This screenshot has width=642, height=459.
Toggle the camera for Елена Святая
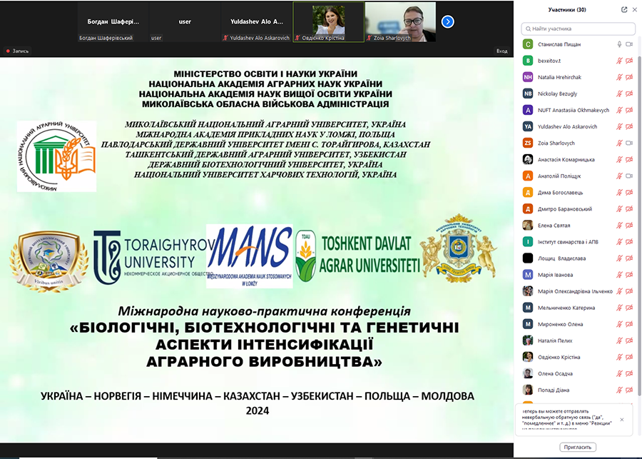pos(629,226)
